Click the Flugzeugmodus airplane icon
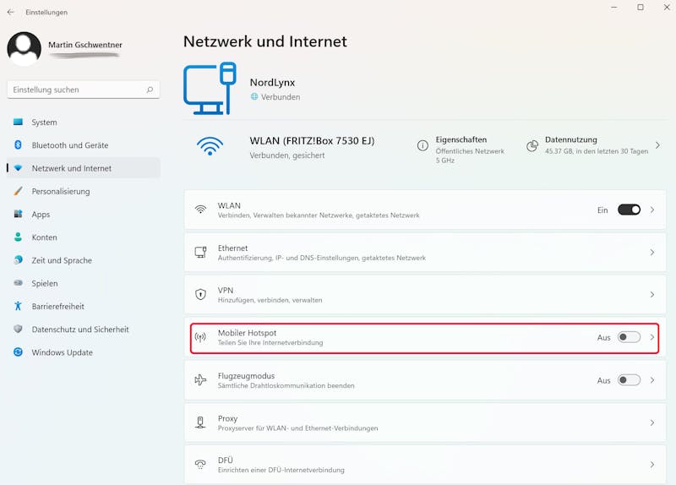 200,380
